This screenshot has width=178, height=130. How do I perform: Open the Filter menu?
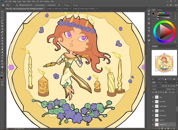click(x=34, y=2)
